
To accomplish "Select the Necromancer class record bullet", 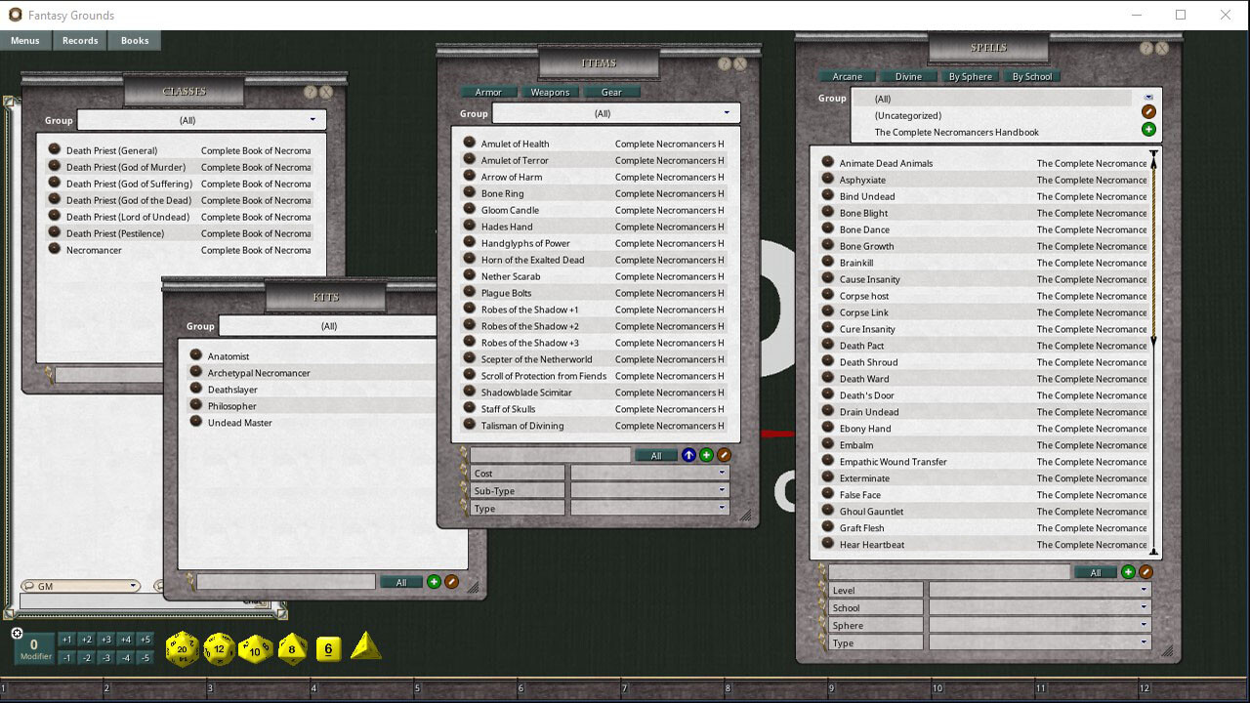I will [56, 250].
